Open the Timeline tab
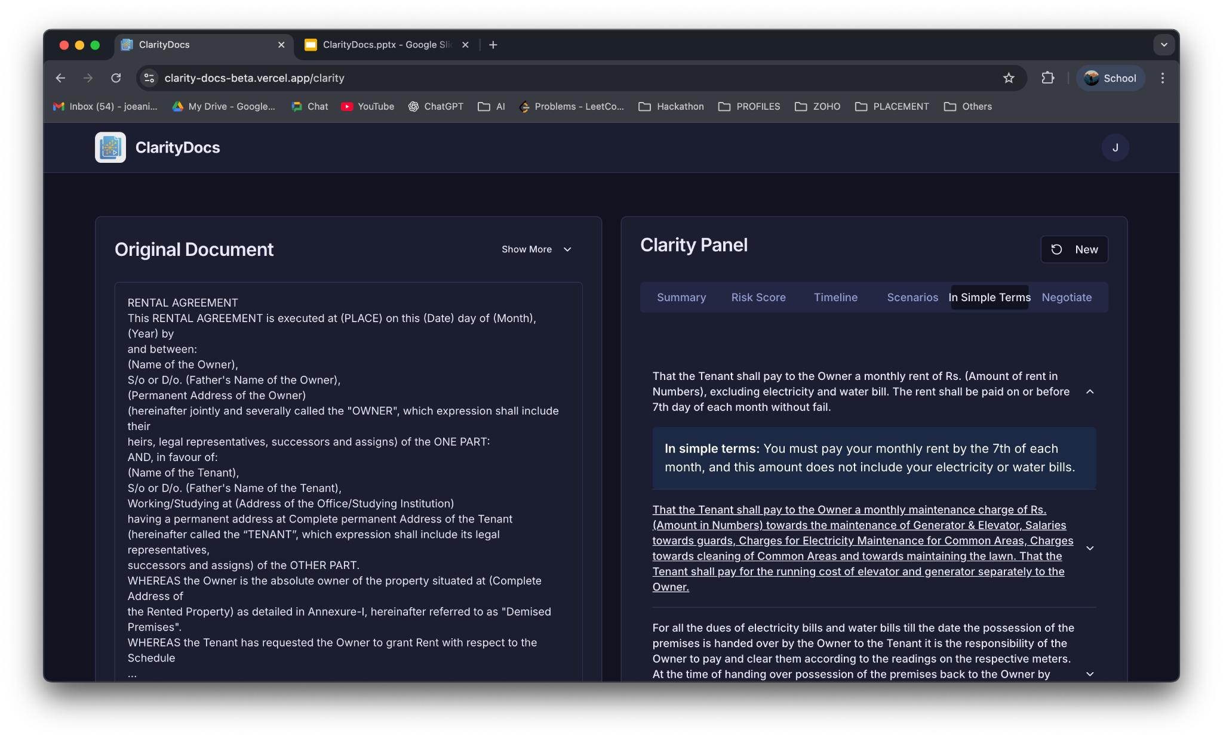The height and width of the screenshot is (739, 1223). [x=835, y=297]
